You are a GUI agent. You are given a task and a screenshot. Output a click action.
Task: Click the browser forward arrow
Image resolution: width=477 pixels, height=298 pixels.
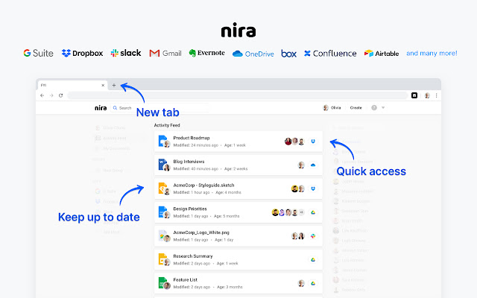[51, 95]
